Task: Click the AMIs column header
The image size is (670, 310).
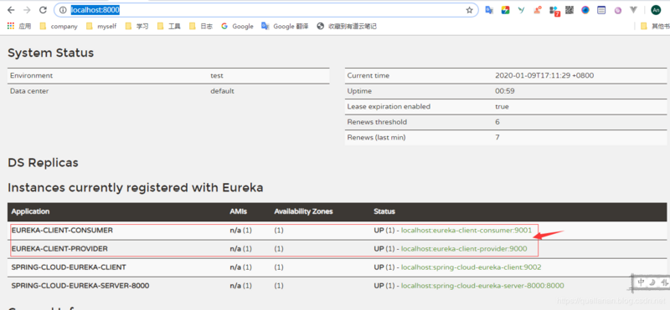Action: pyautogui.click(x=239, y=211)
